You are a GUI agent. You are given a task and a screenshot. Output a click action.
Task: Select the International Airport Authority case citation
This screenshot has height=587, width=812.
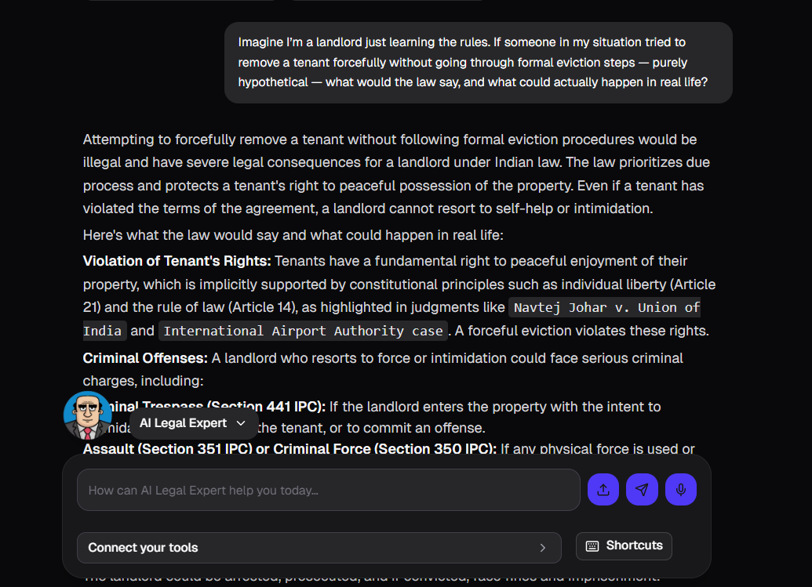tap(303, 331)
